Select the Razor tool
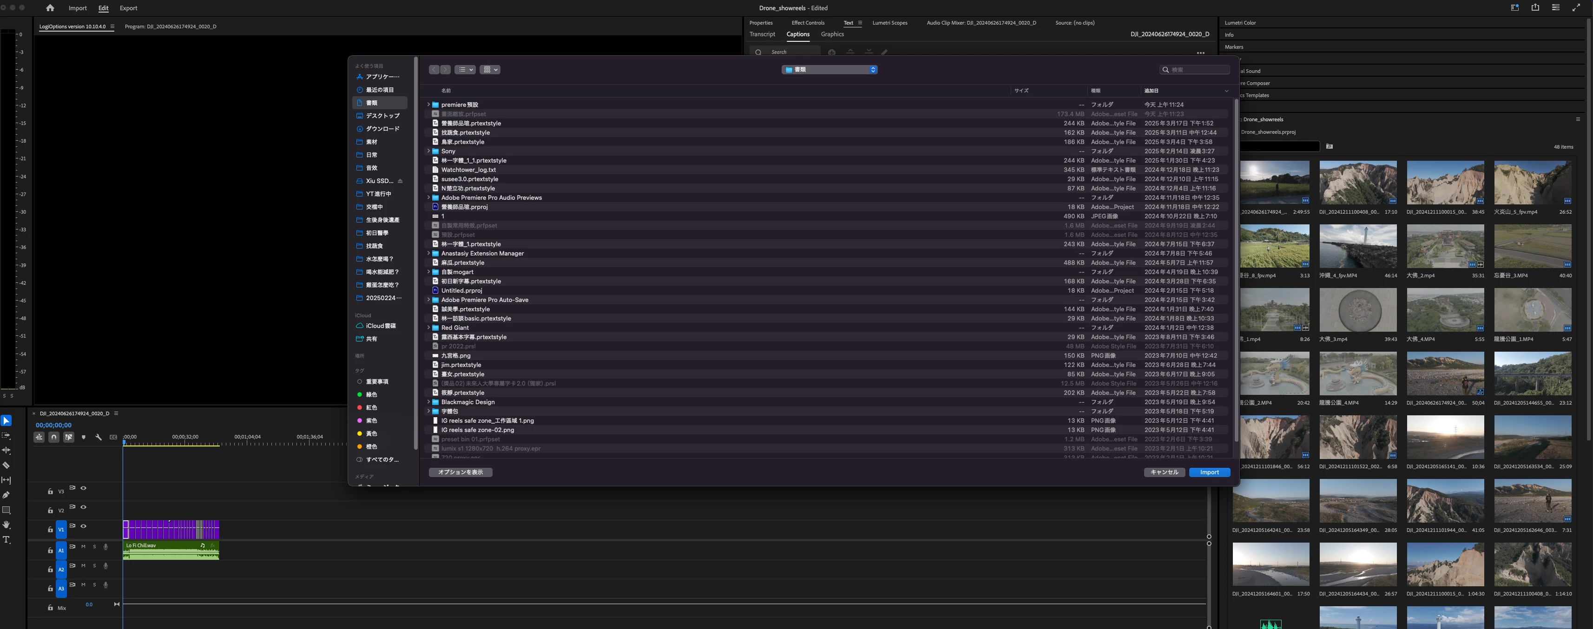Viewport: 1593px width, 629px height. 6,465
